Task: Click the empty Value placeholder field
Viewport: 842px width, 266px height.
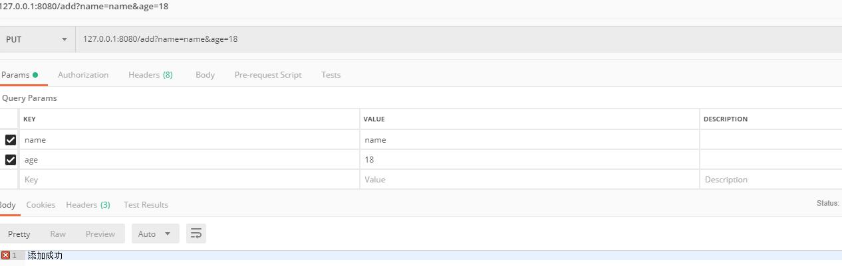Action: pos(530,180)
